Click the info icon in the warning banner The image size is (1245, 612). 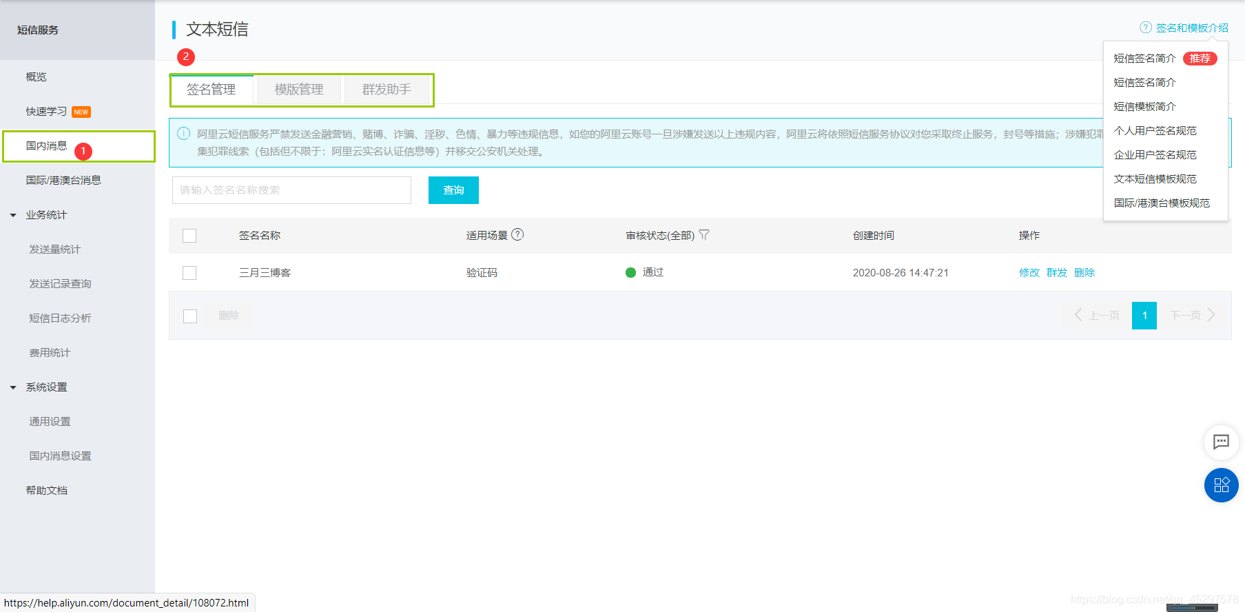[183, 134]
